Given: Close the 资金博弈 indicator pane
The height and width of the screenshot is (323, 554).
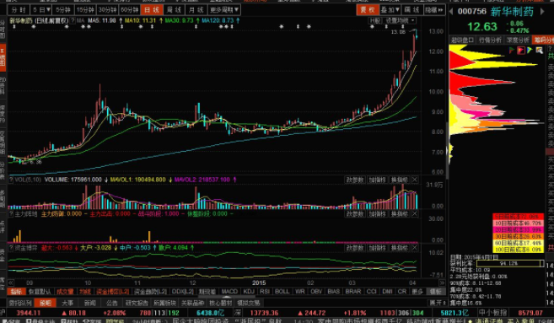Looking at the screenshot, I should coord(415,248).
